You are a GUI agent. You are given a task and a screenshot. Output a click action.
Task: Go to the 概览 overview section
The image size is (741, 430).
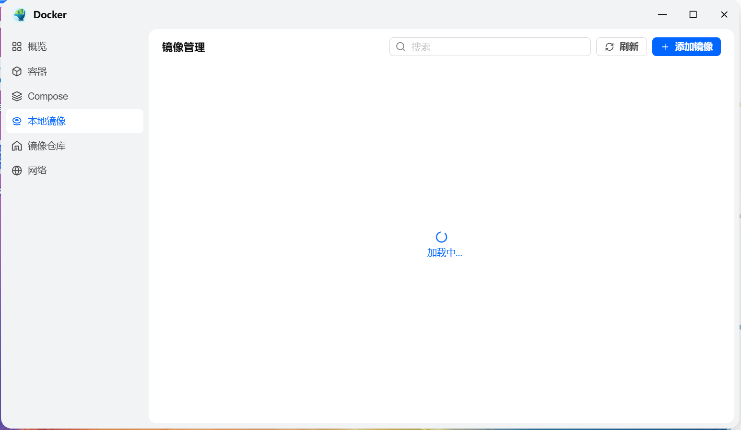[37, 46]
